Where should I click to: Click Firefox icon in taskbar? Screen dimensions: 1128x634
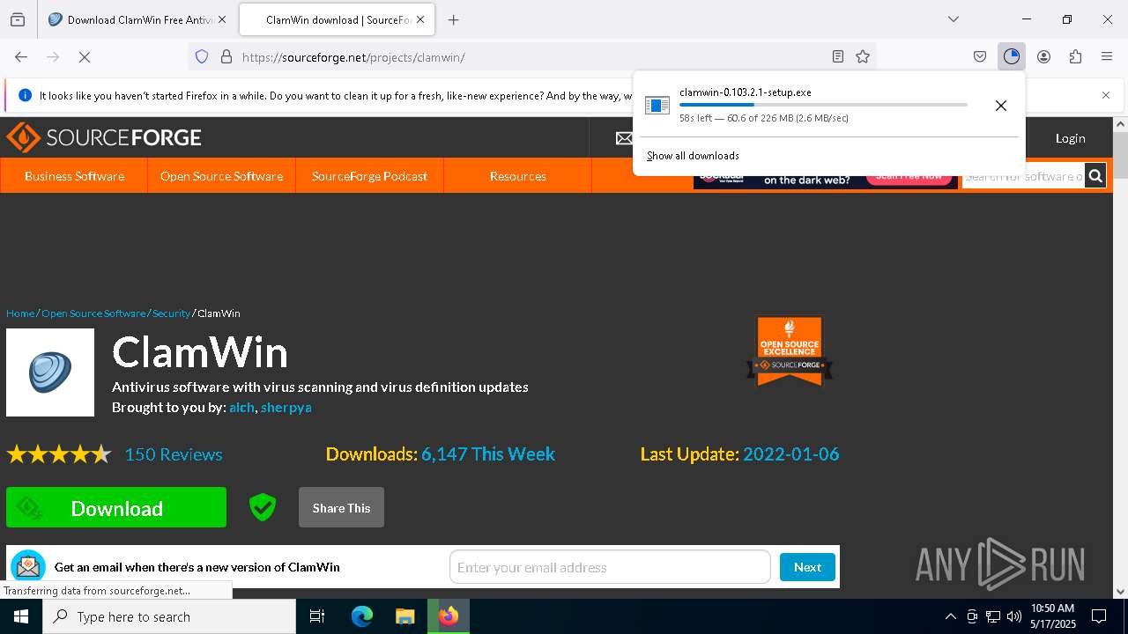pos(449,616)
